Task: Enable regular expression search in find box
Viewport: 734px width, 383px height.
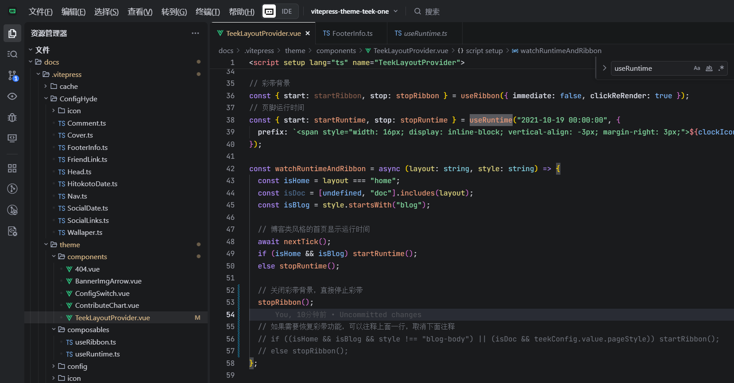Action: point(721,68)
